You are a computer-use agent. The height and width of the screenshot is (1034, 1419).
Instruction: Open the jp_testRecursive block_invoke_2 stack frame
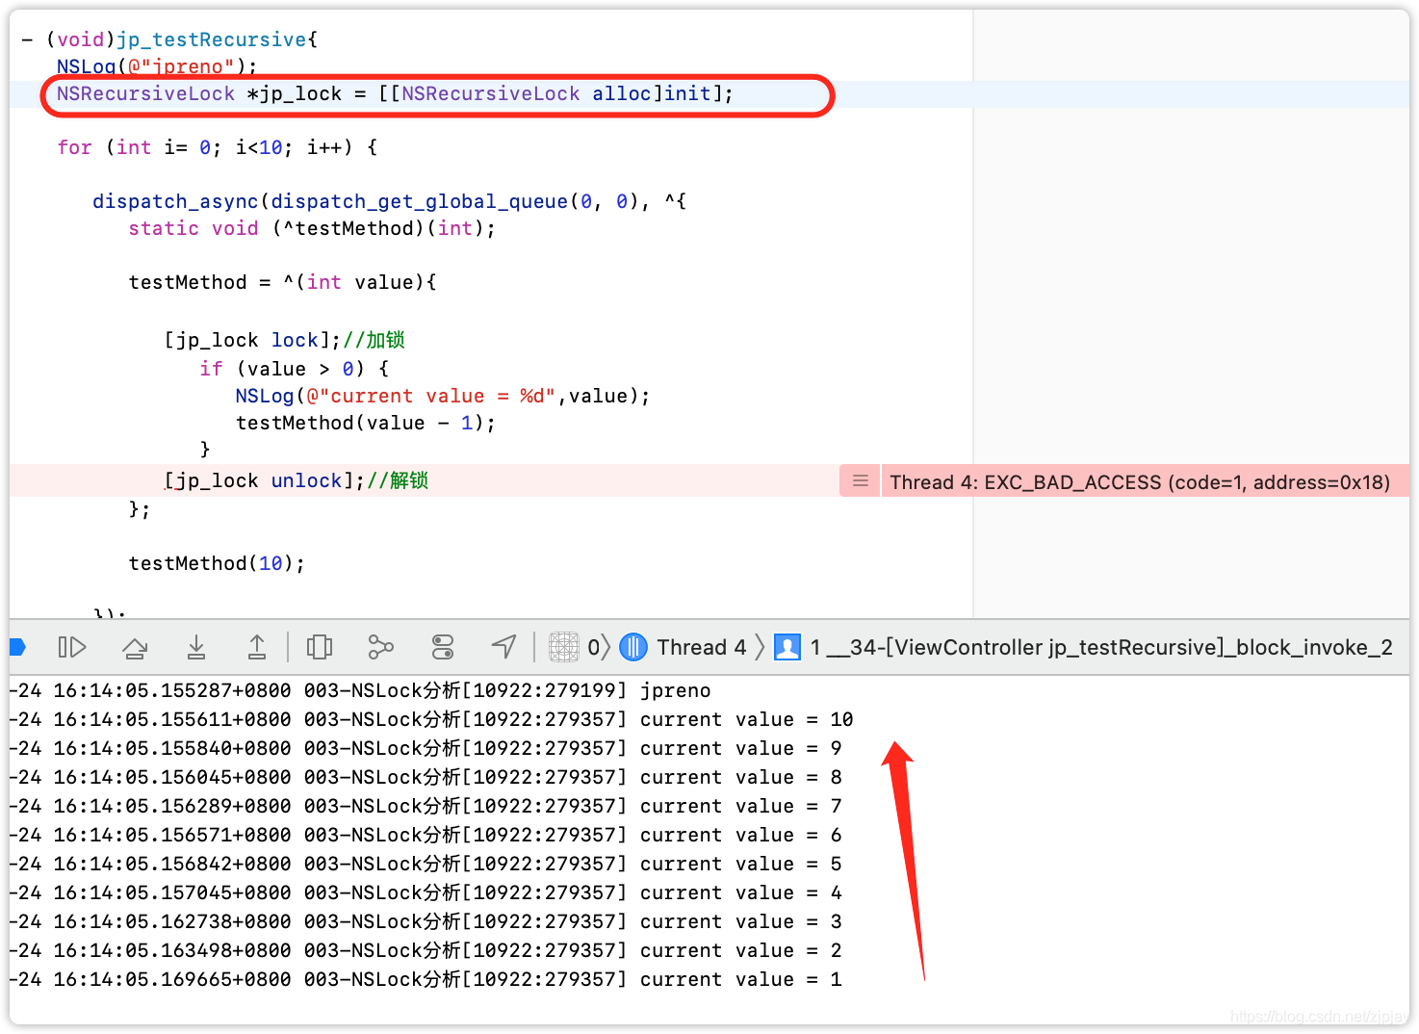1101,647
